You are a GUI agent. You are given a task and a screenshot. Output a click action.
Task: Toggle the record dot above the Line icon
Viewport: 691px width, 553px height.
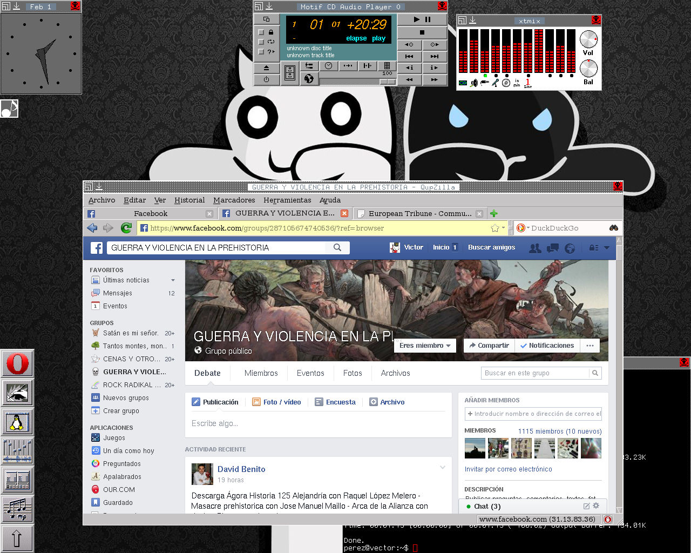pyautogui.click(x=528, y=76)
